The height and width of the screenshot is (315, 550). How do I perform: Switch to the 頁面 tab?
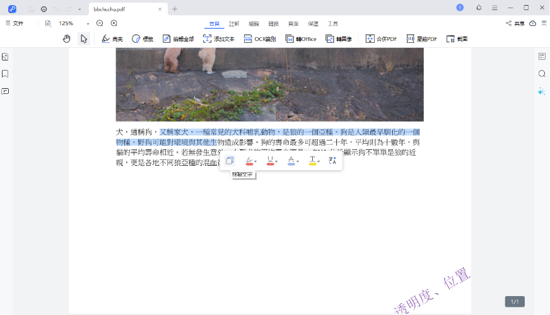[x=293, y=24]
